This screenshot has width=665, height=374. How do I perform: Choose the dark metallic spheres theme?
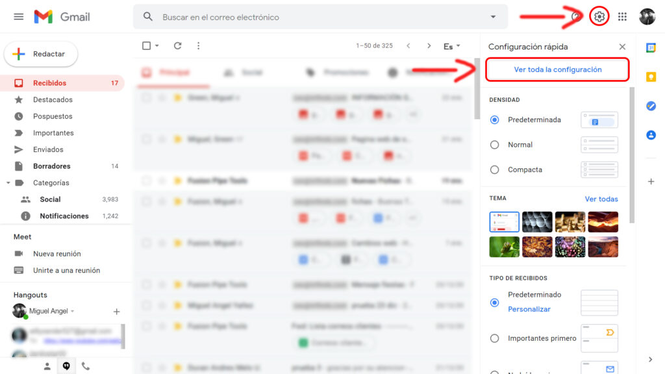coord(537,222)
